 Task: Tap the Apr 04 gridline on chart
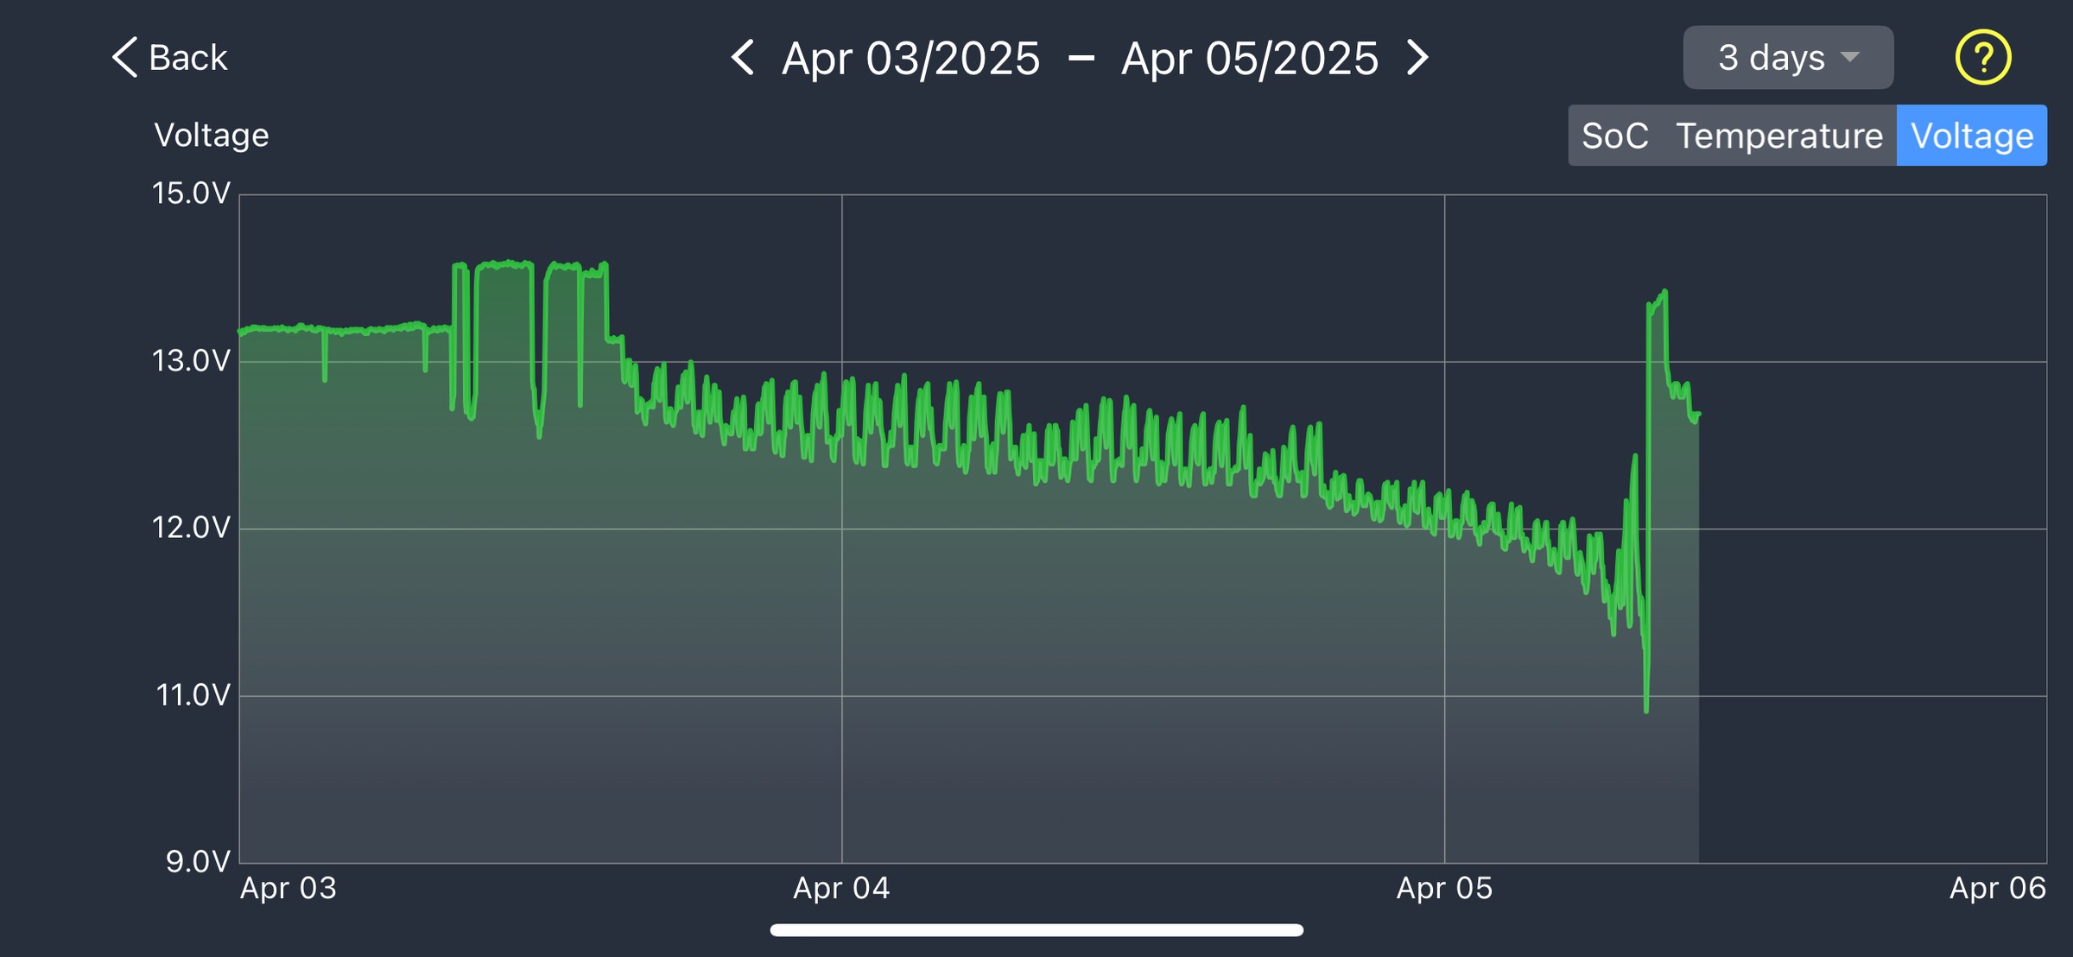click(842, 529)
